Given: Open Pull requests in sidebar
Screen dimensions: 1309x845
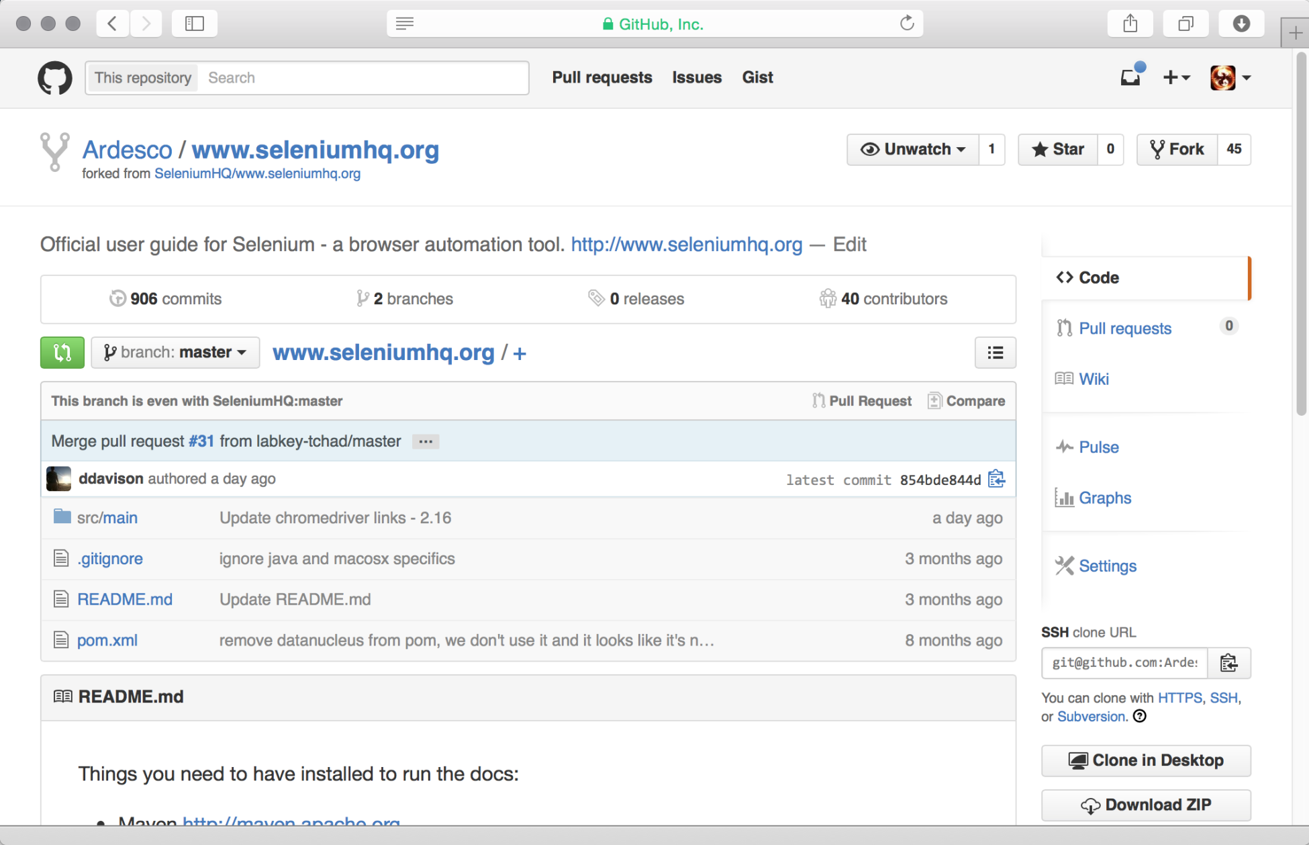Looking at the screenshot, I should tap(1125, 328).
